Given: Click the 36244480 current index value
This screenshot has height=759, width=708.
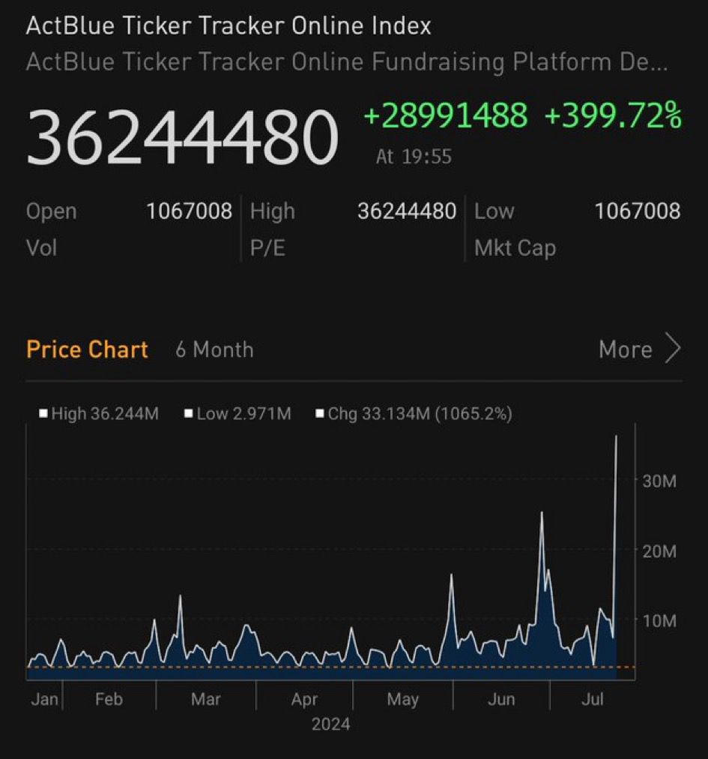Looking at the screenshot, I should pyautogui.click(x=182, y=137).
